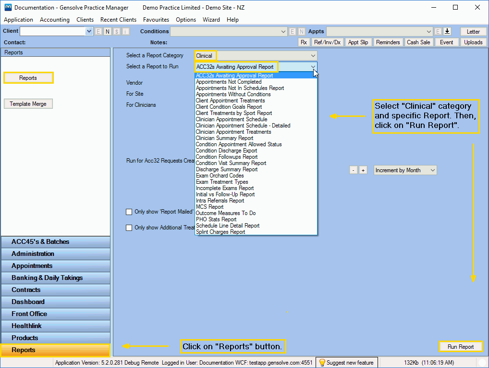489x368 pixels.
Task: Open the Application menu
Action: pyautogui.click(x=18, y=20)
